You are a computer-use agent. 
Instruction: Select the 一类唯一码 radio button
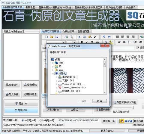[x=23, y=120]
